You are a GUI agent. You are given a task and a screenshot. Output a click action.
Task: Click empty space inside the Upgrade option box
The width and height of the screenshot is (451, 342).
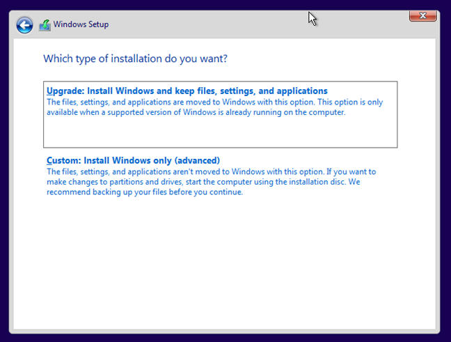(x=220, y=132)
